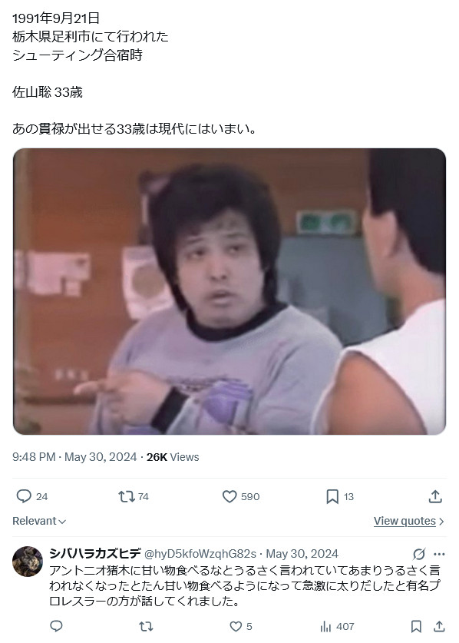Bookmark シバハラカズヒデ's reply
Screen dimensions: 459x643
coord(416,626)
